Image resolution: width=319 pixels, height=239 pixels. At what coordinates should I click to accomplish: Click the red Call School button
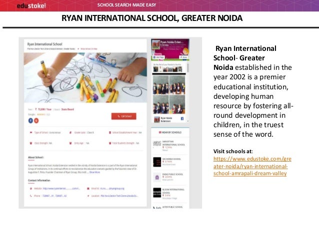123,116
